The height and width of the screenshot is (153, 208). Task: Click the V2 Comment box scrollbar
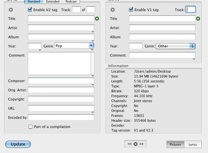click(92, 63)
